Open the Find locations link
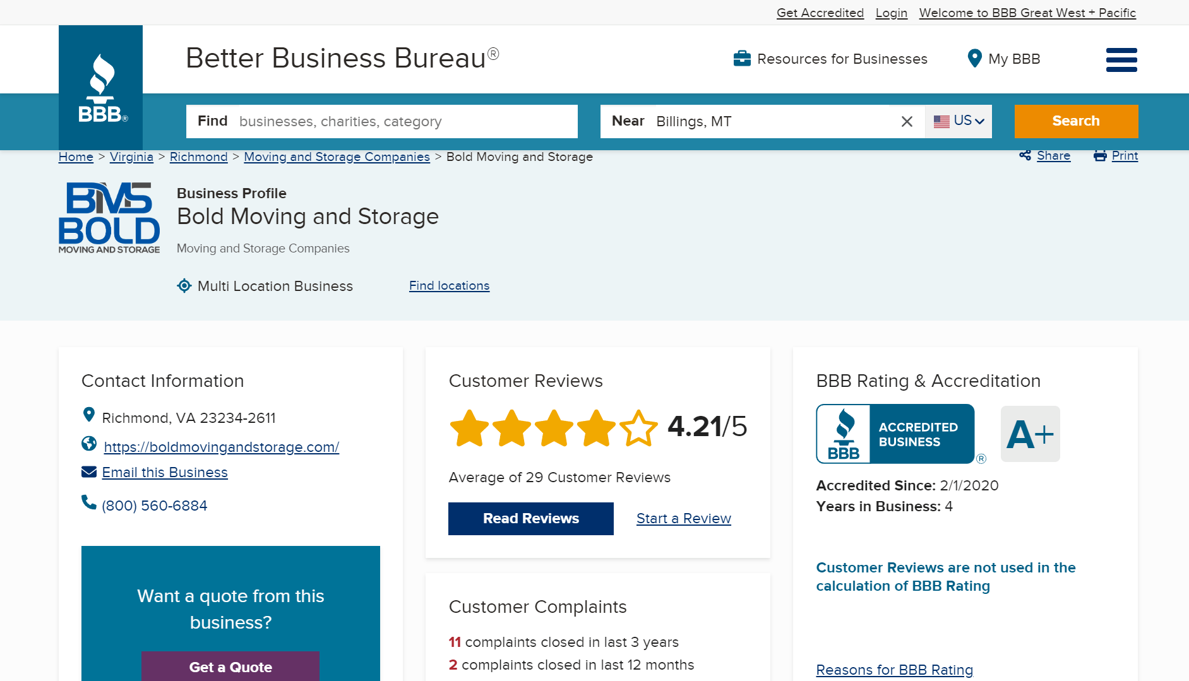This screenshot has height=681, width=1189. point(449,285)
